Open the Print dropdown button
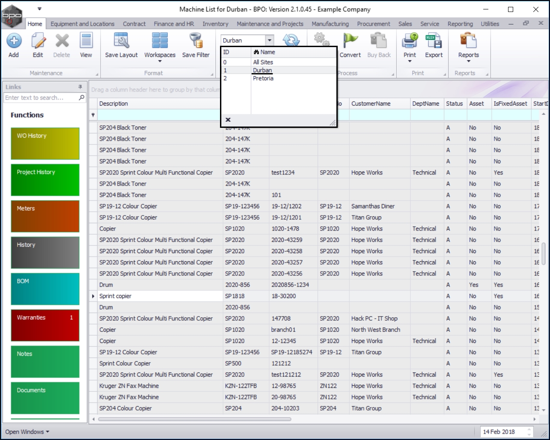 click(x=410, y=61)
